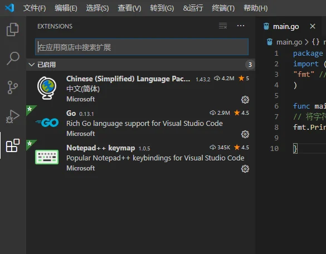Click line number 10 in the editor
This screenshot has height=254, width=326.
click(x=274, y=149)
